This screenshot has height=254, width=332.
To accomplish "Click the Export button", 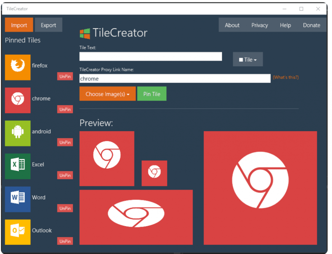I will pyautogui.click(x=48, y=25).
